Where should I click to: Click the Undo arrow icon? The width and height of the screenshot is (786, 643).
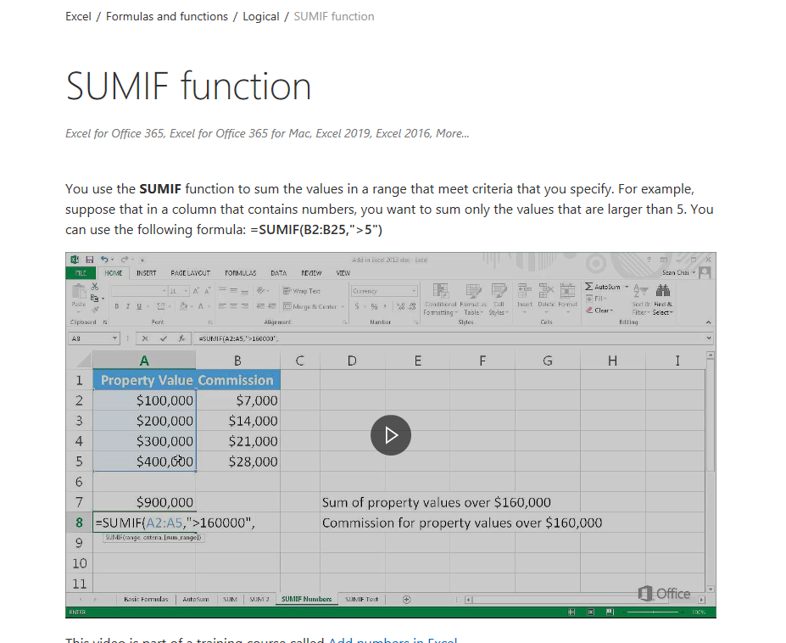[104, 260]
